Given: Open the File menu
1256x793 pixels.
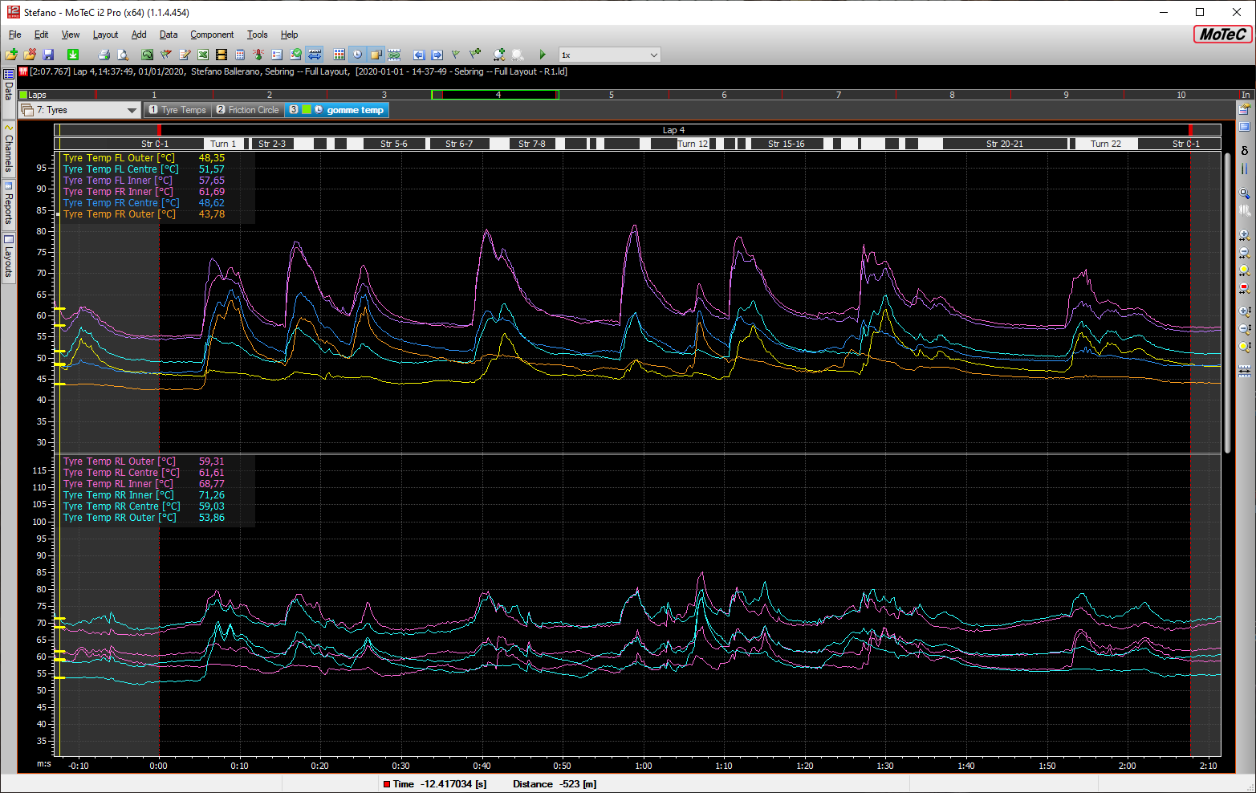Looking at the screenshot, I should pyautogui.click(x=14, y=35).
